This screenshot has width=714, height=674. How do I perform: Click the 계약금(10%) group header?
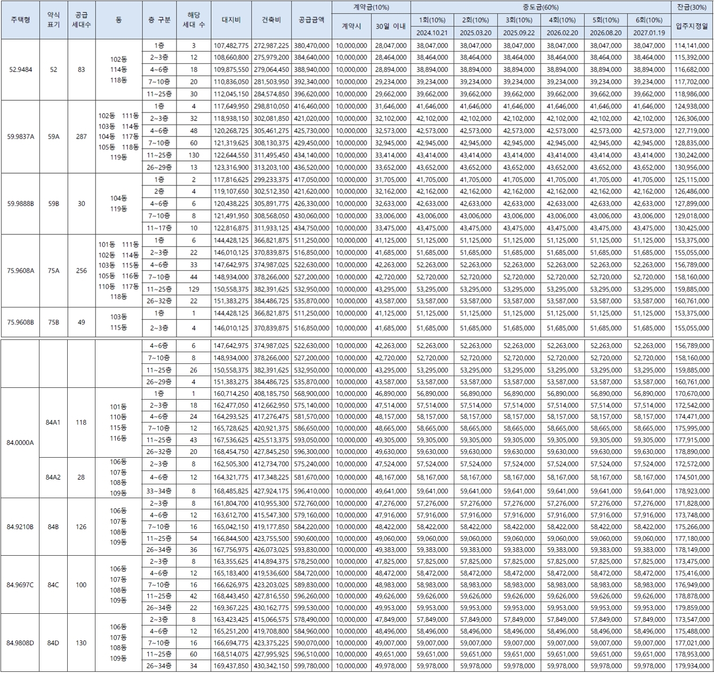(371, 7)
